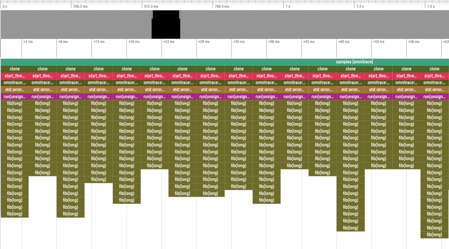Select the leftmost start_thre... slice

pos(14,76)
